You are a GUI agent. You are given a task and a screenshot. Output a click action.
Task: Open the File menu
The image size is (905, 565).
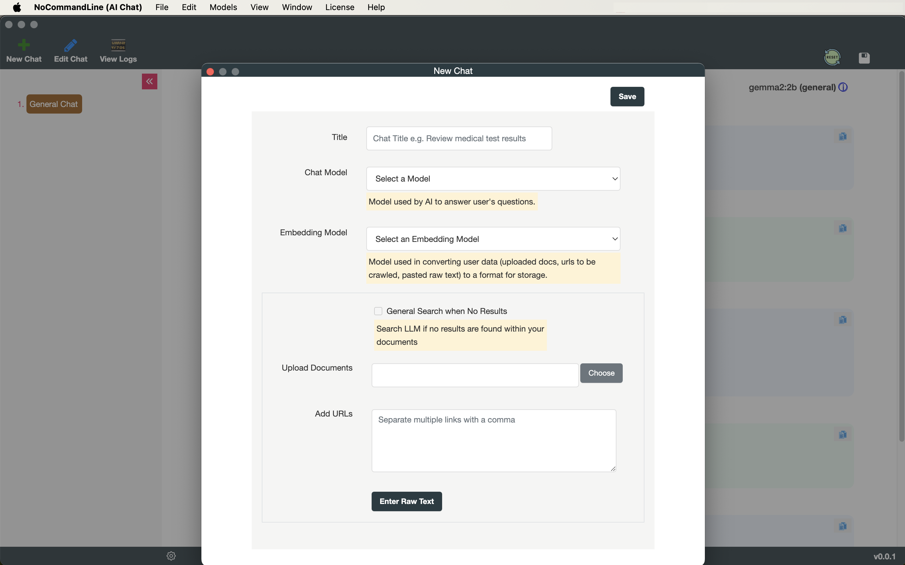(162, 7)
